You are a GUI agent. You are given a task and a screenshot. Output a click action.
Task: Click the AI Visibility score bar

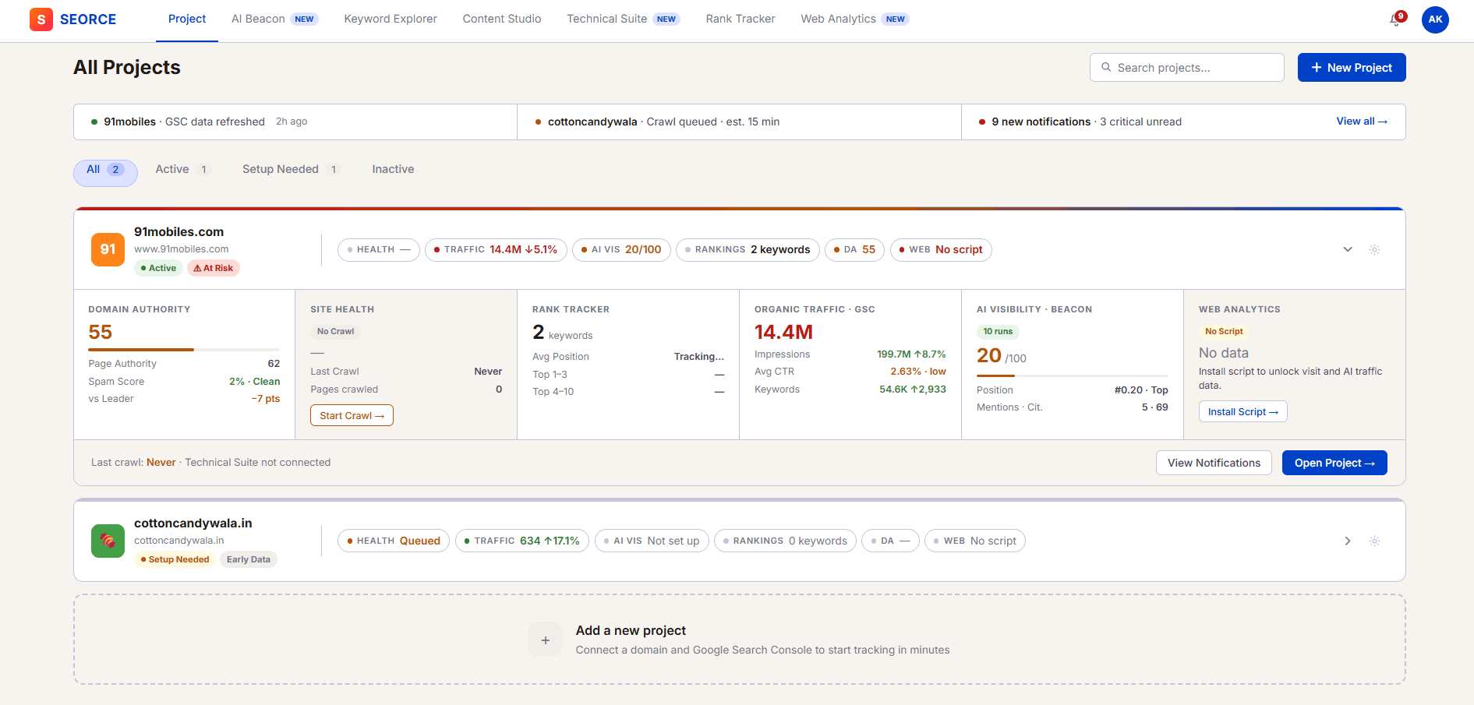pyautogui.click(x=1072, y=375)
